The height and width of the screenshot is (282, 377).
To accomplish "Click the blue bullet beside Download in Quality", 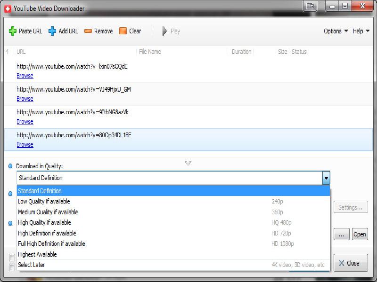I will (10, 166).
